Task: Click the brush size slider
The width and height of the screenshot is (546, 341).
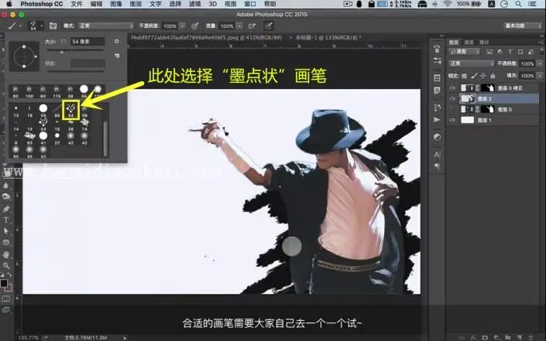Action: click(76, 51)
